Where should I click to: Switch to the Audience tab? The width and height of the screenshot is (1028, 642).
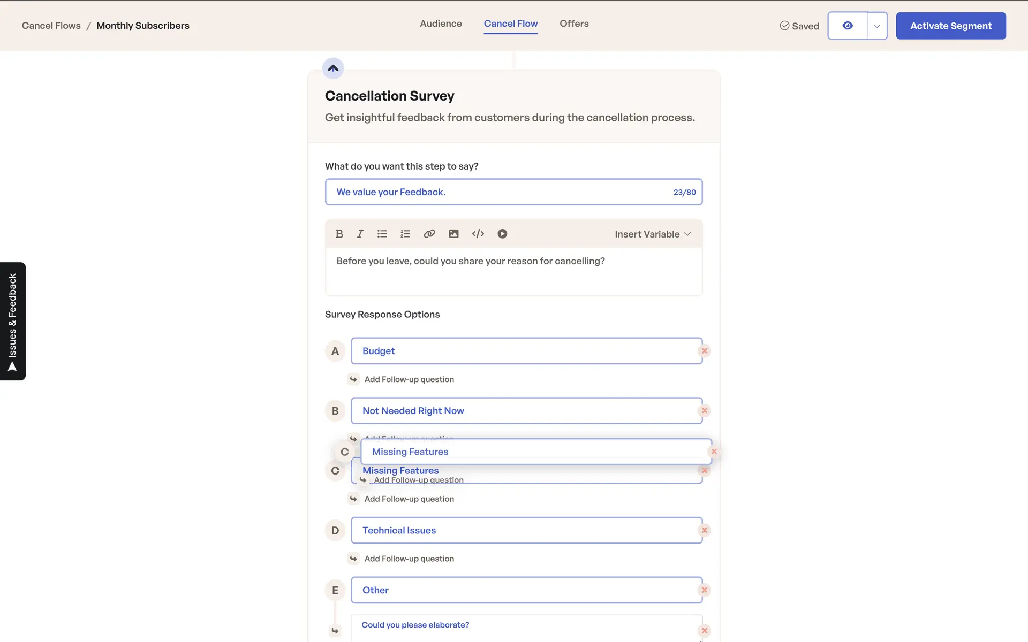pos(440,24)
